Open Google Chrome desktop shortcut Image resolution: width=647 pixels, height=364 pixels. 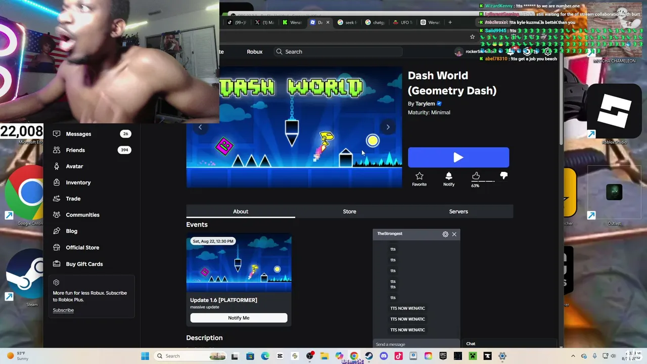pos(29,196)
